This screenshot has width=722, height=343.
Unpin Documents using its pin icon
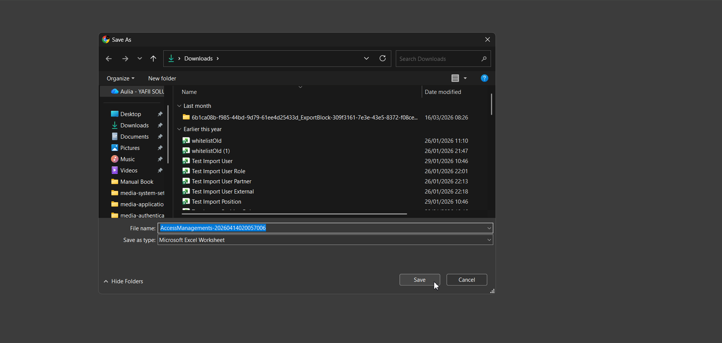click(x=160, y=136)
